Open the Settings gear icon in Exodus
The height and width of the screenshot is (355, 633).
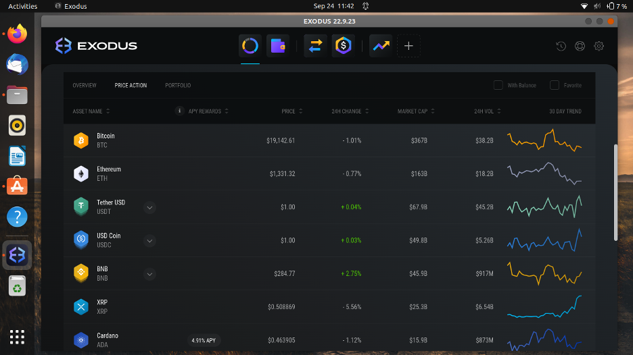click(x=599, y=46)
